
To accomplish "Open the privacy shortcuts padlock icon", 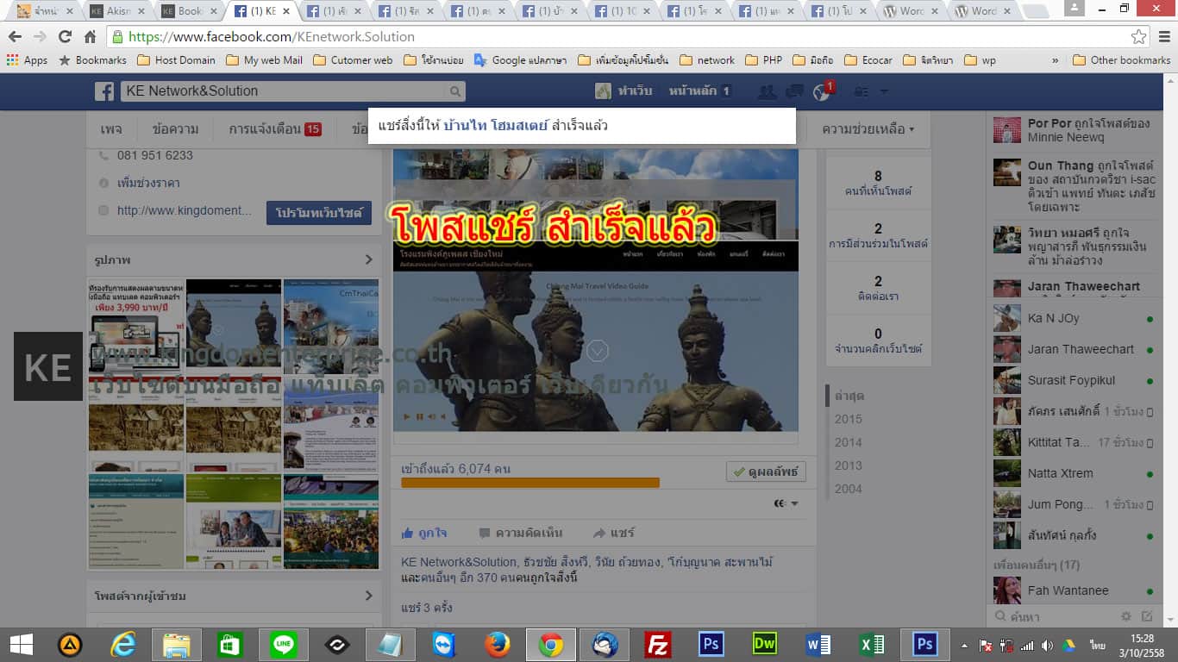I will [x=860, y=90].
